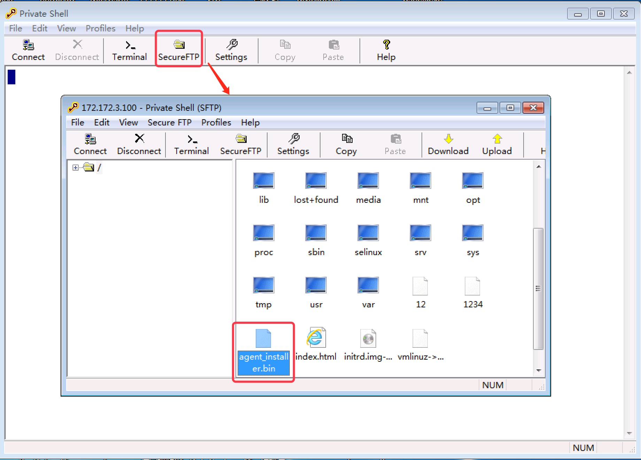Expand the root / folder tree node
The image size is (641, 460).
(x=75, y=168)
